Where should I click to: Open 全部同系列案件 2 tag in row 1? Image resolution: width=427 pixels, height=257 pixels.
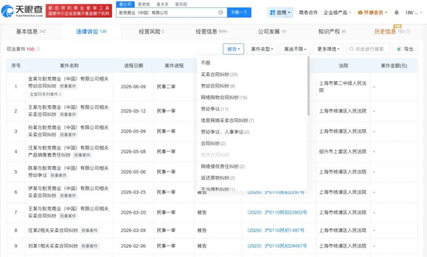46,94
